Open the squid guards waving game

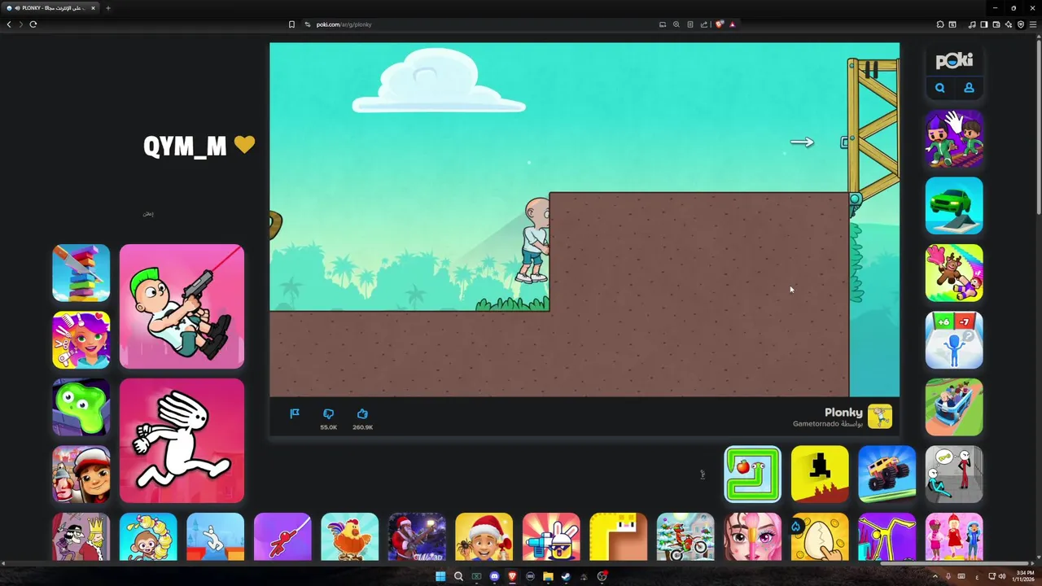[x=954, y=139]
